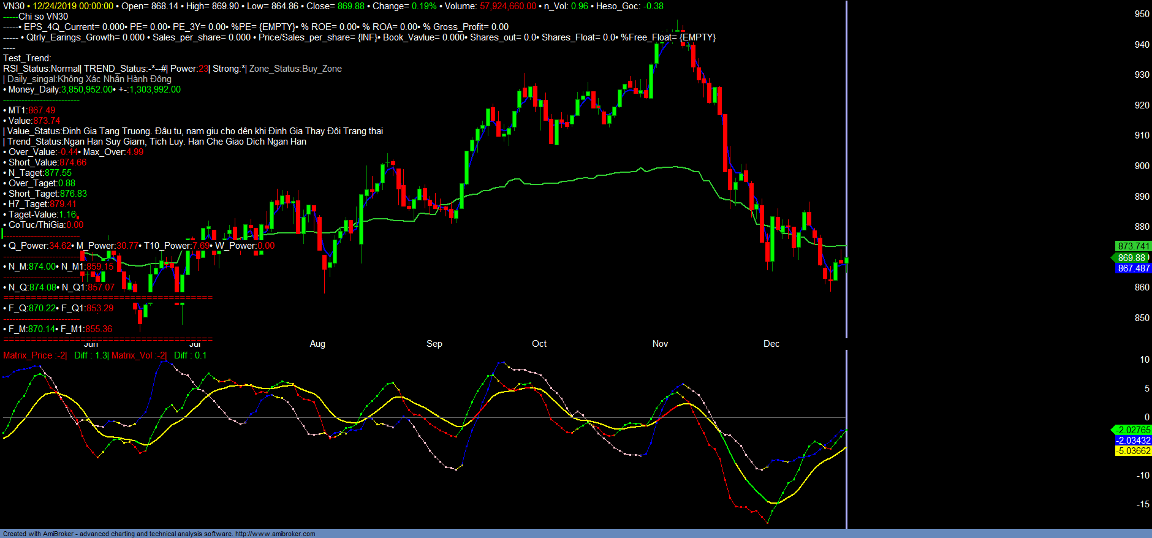Click the 950 level on the price axis
The image size is (1152, 538).
coord(1142,14)
